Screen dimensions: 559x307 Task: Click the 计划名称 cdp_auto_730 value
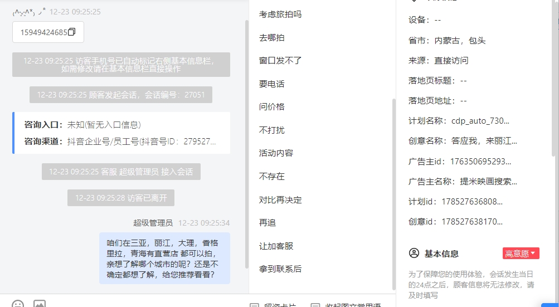pyautogui.click(x=480, y=121)
